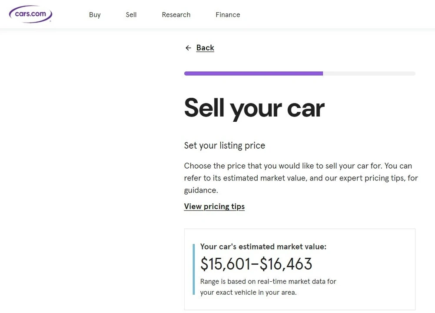
Task: Click the Sell your car heading
Action: coord(254,109)
